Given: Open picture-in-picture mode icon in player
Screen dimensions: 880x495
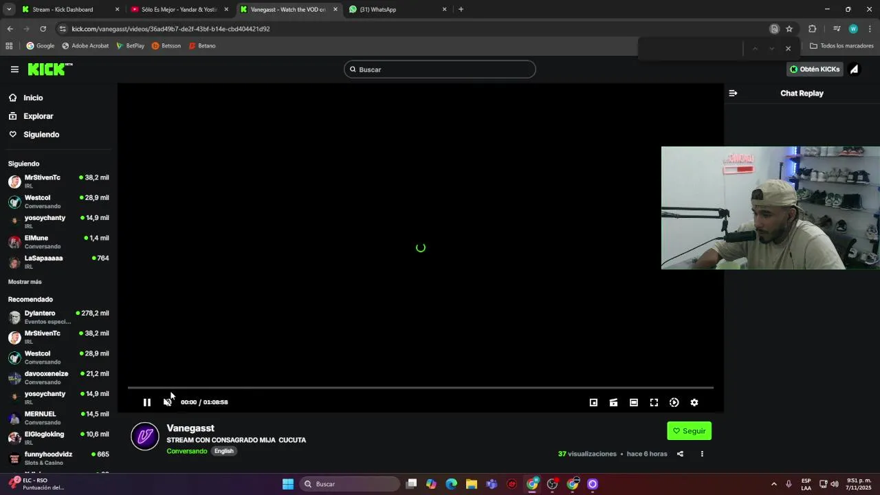Looking at the screenshot, I should point(593,402).
